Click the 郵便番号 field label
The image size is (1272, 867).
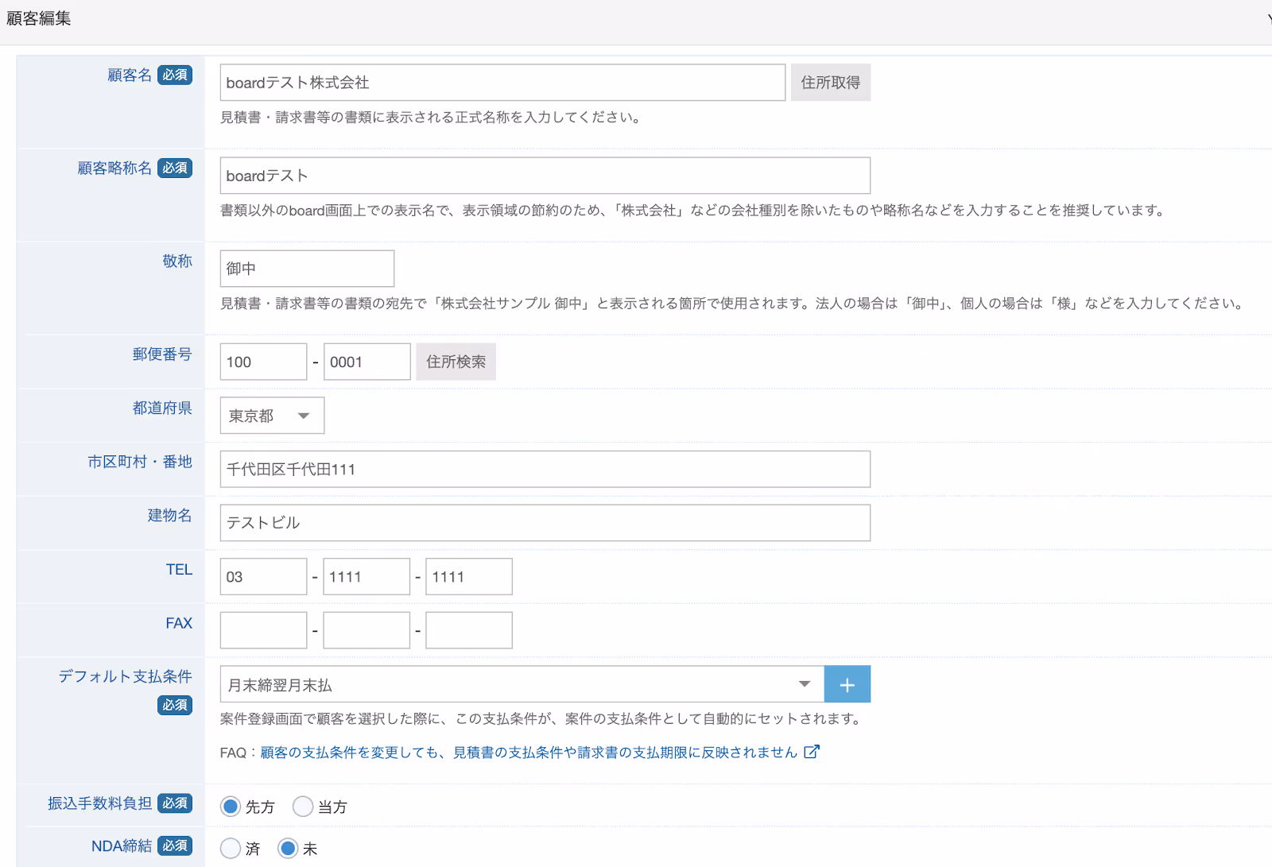coord(162,354)
